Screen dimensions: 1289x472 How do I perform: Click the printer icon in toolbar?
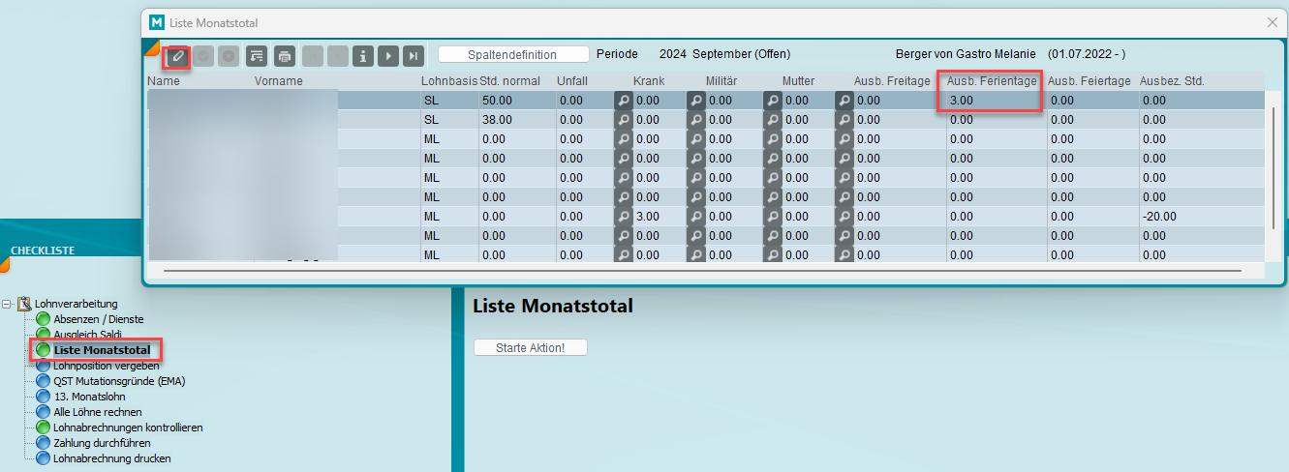point(284,56)
